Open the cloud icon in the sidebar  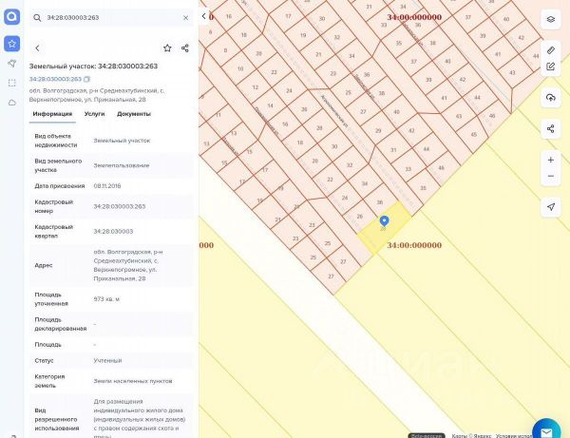point(12,103)
